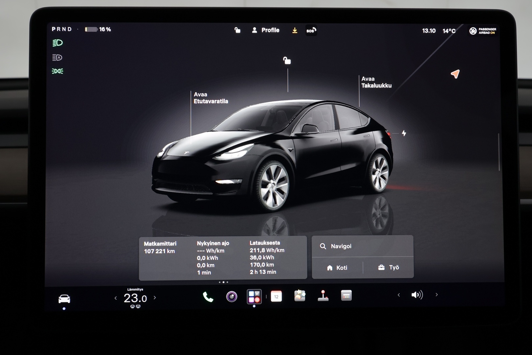Image resolution: width=532 pixels, height=355 pixels.
Task: Tap the Latauksesta 211,8 Wh/km stats
Action: coord(267,257)
